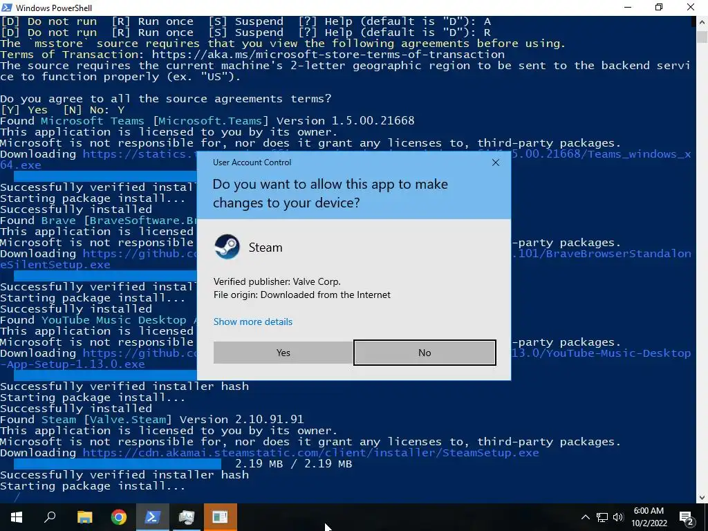
Task: Launch Google Chrome from taskbar
Action: click(119, 517)
